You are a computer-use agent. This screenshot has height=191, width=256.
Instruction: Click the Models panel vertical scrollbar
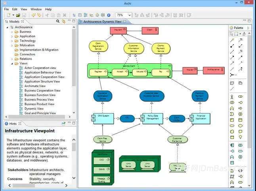point(74,58)
